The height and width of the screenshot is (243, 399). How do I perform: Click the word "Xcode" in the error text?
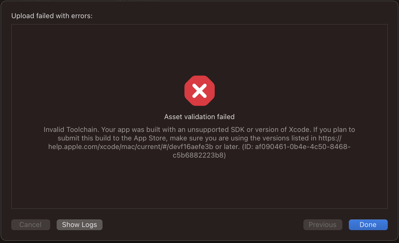tap(299, 130)
